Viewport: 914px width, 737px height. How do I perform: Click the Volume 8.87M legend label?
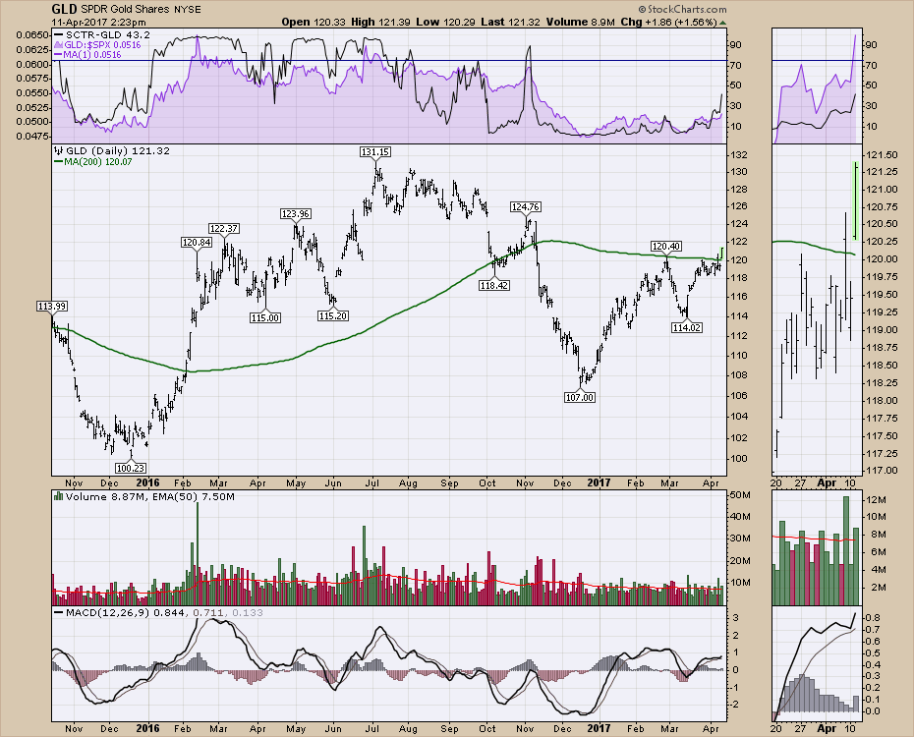[105, 497]
